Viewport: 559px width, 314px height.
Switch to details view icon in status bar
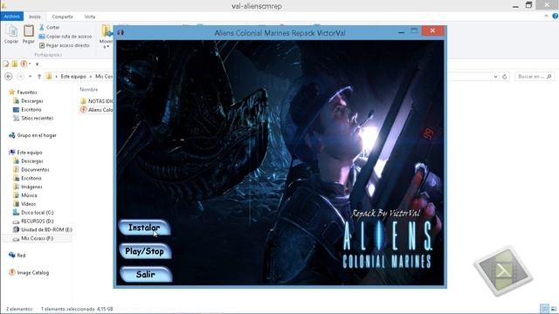[x=544, y=309]
